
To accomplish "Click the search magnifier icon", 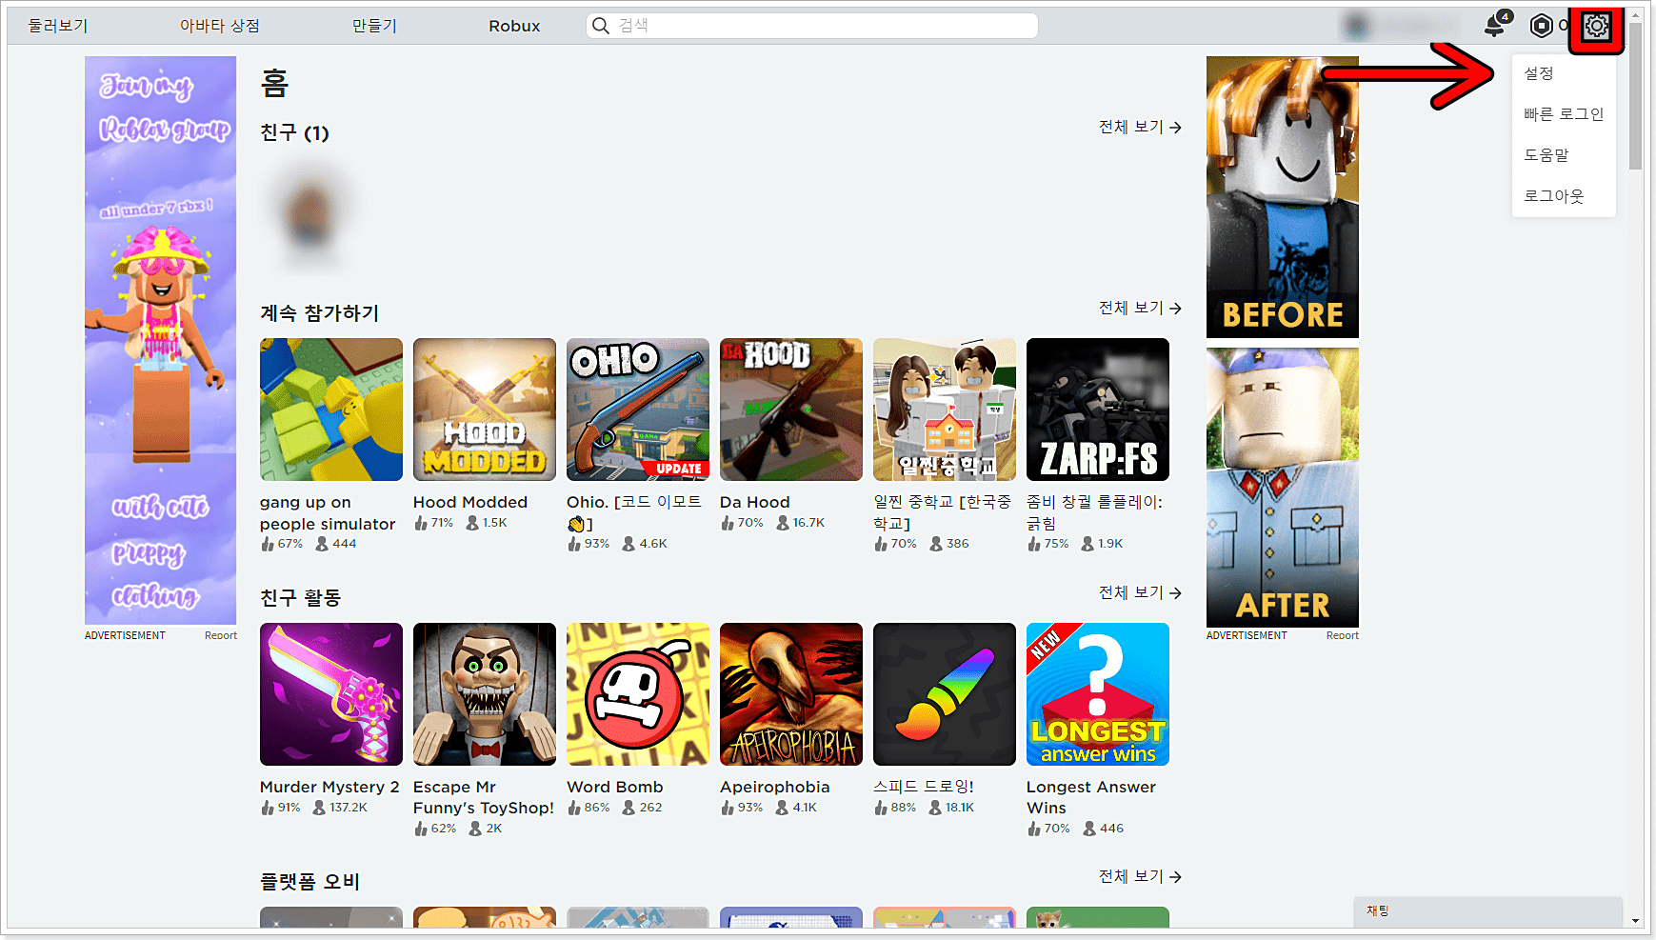I will click(x=600, y=26).
